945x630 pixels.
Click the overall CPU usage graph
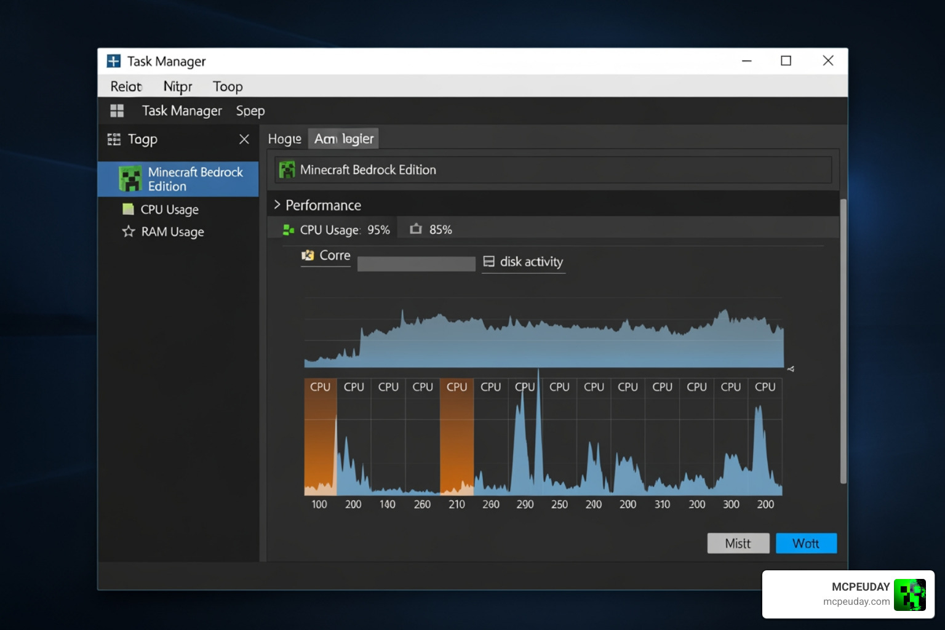[x=544, y=333]
